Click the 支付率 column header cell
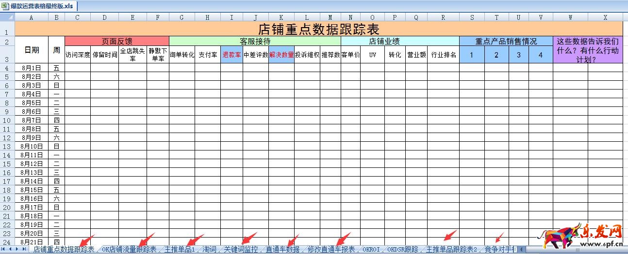 (208, 55)
